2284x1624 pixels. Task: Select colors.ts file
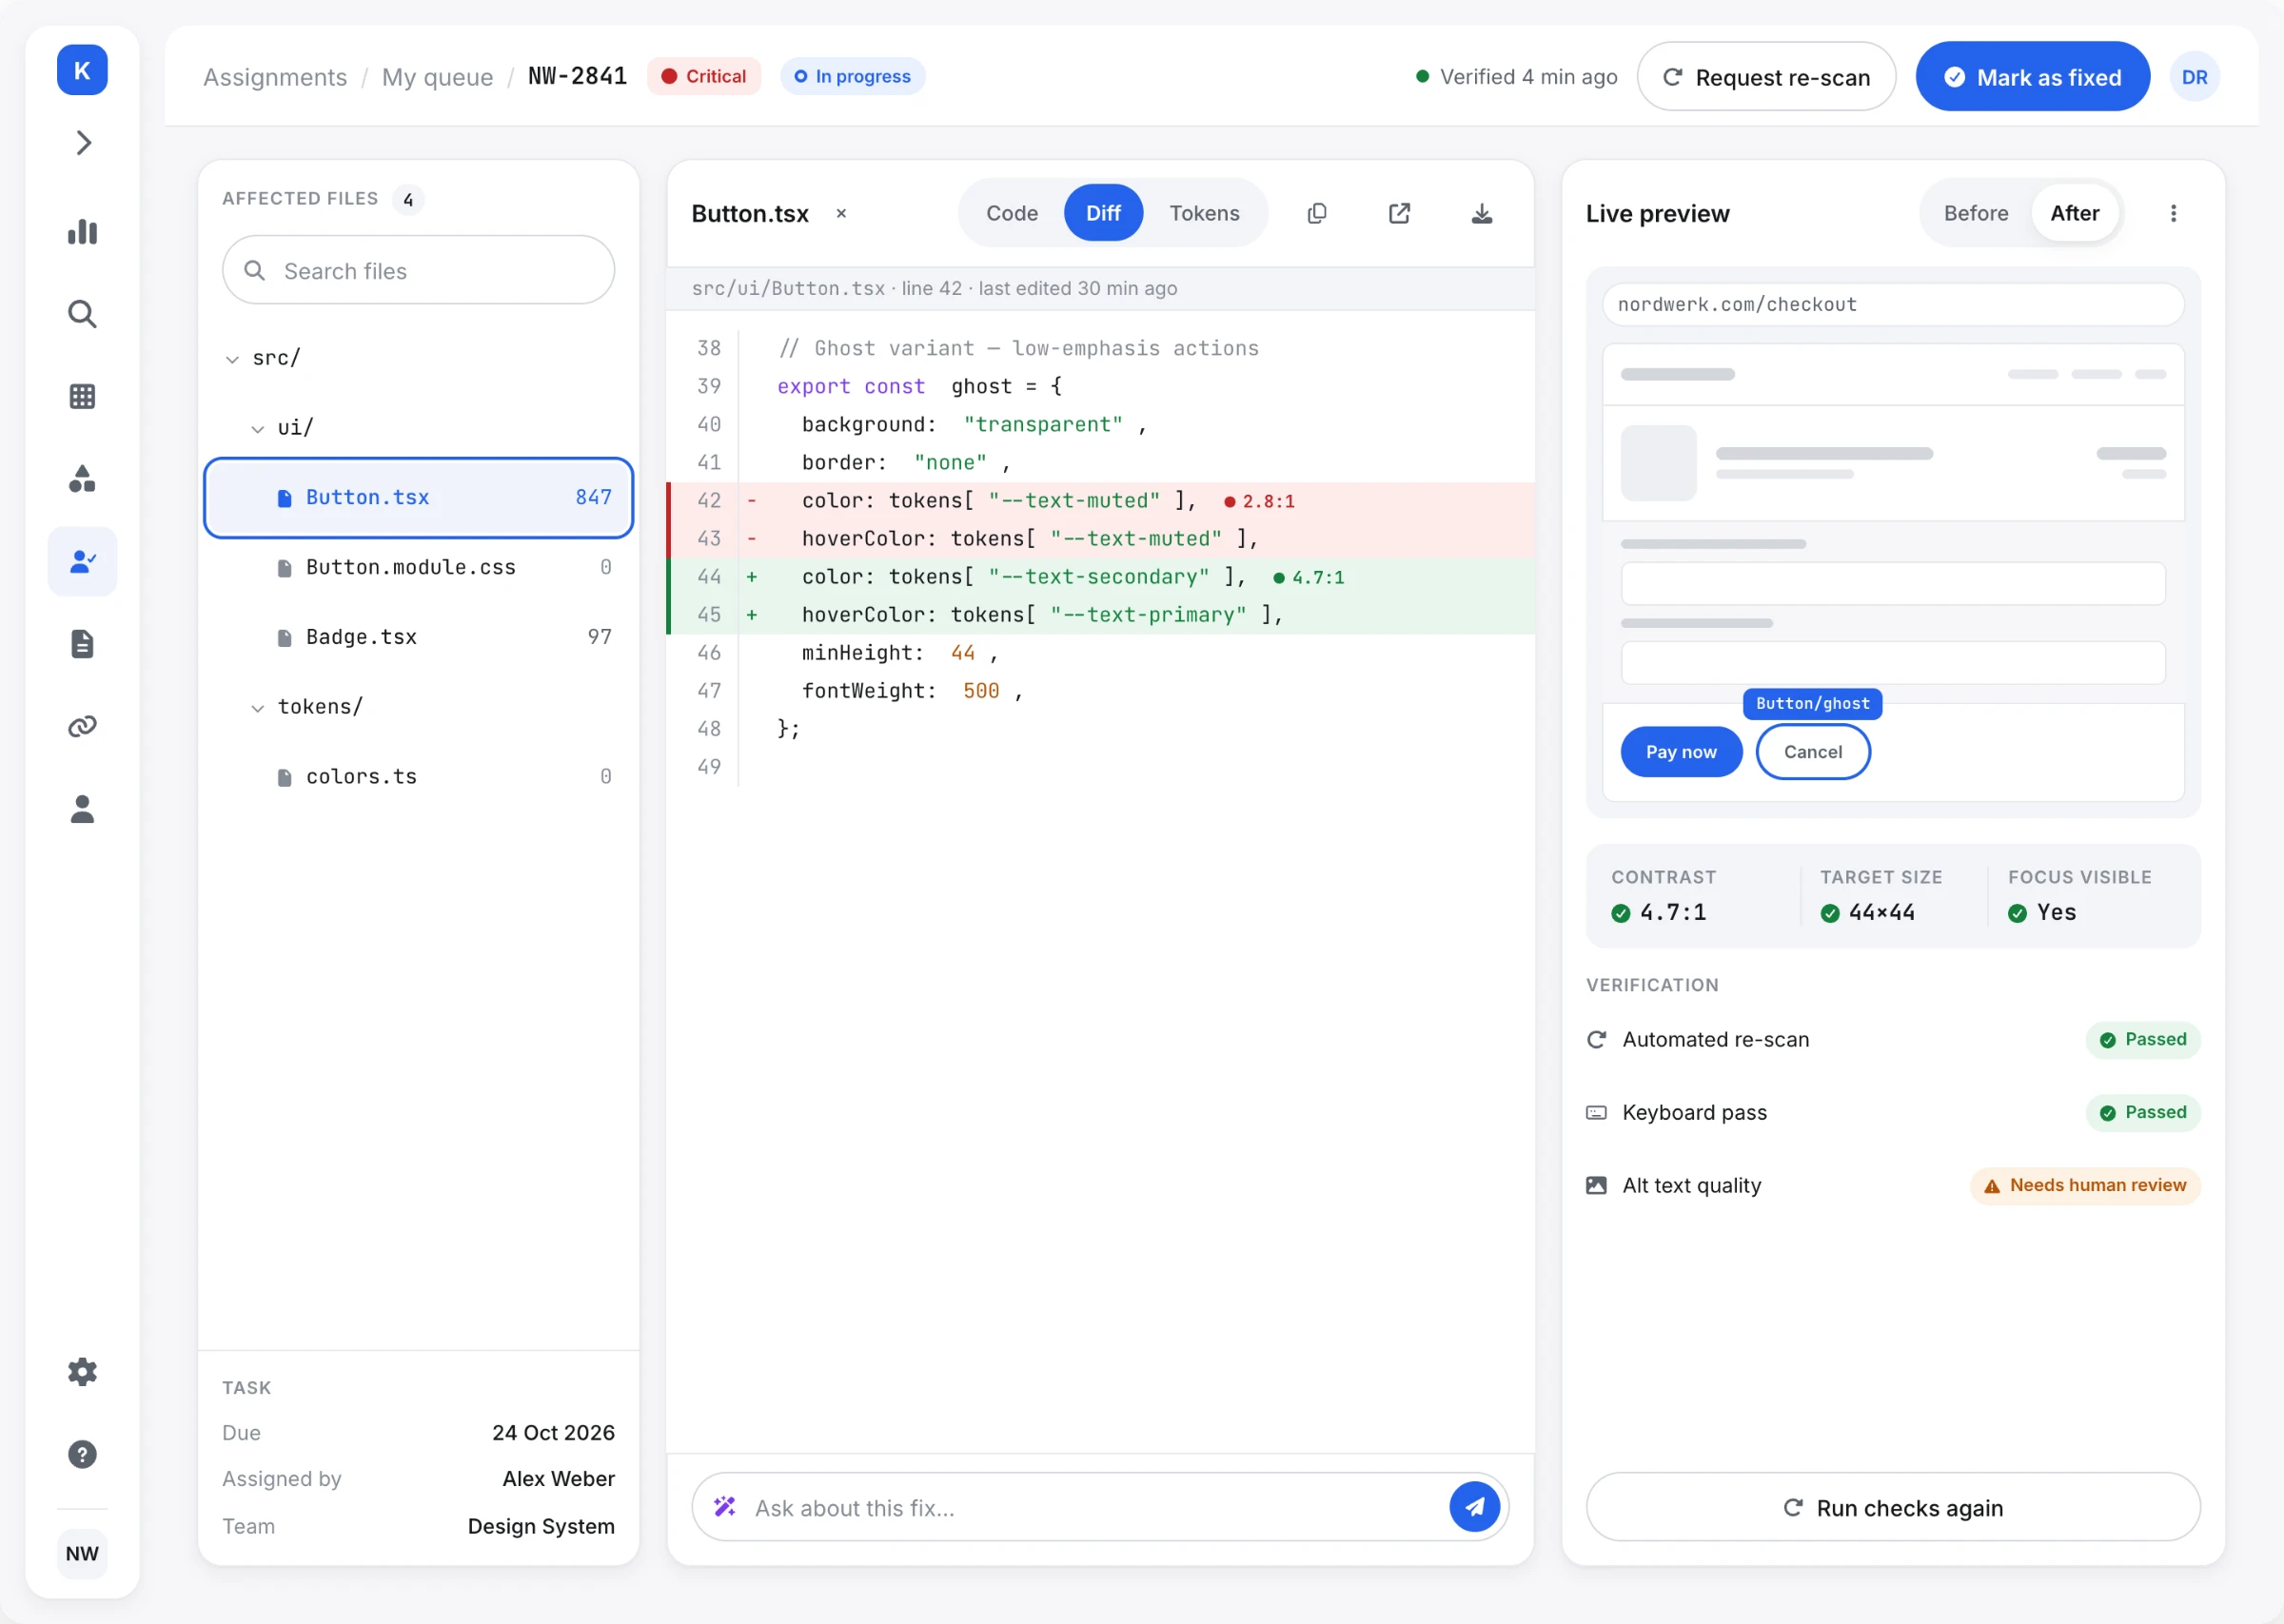pos(419,777)
